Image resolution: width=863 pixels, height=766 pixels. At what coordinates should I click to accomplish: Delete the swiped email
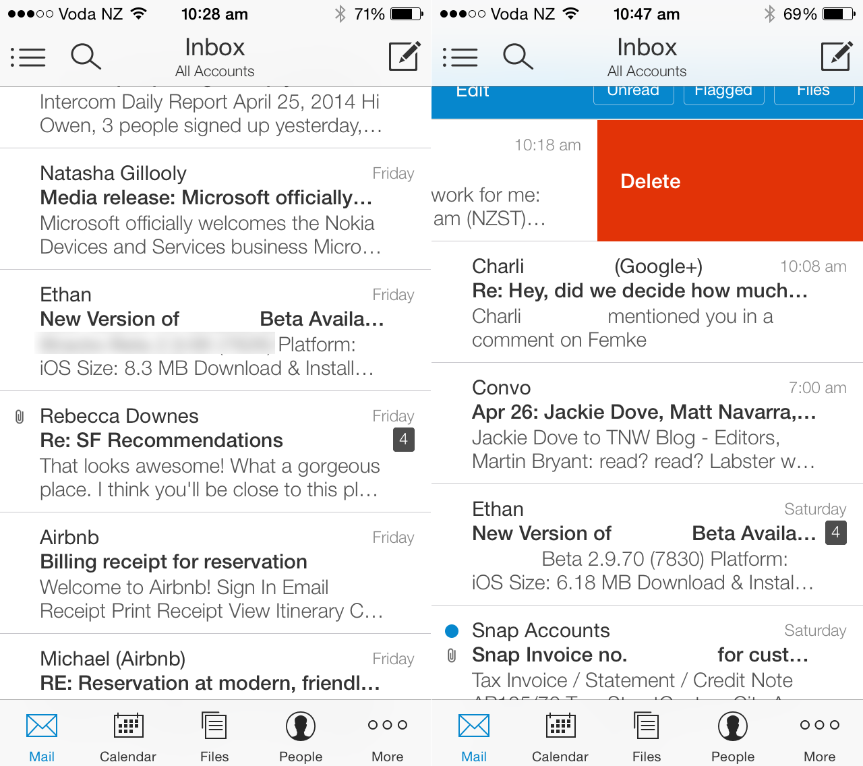(x=650, y=181)
